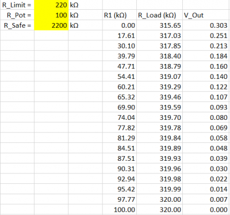This screenshot has height=215, width=230.
Task: Select the yellow R_Safe value cell 2200
Action: click(x=51, y=25)
